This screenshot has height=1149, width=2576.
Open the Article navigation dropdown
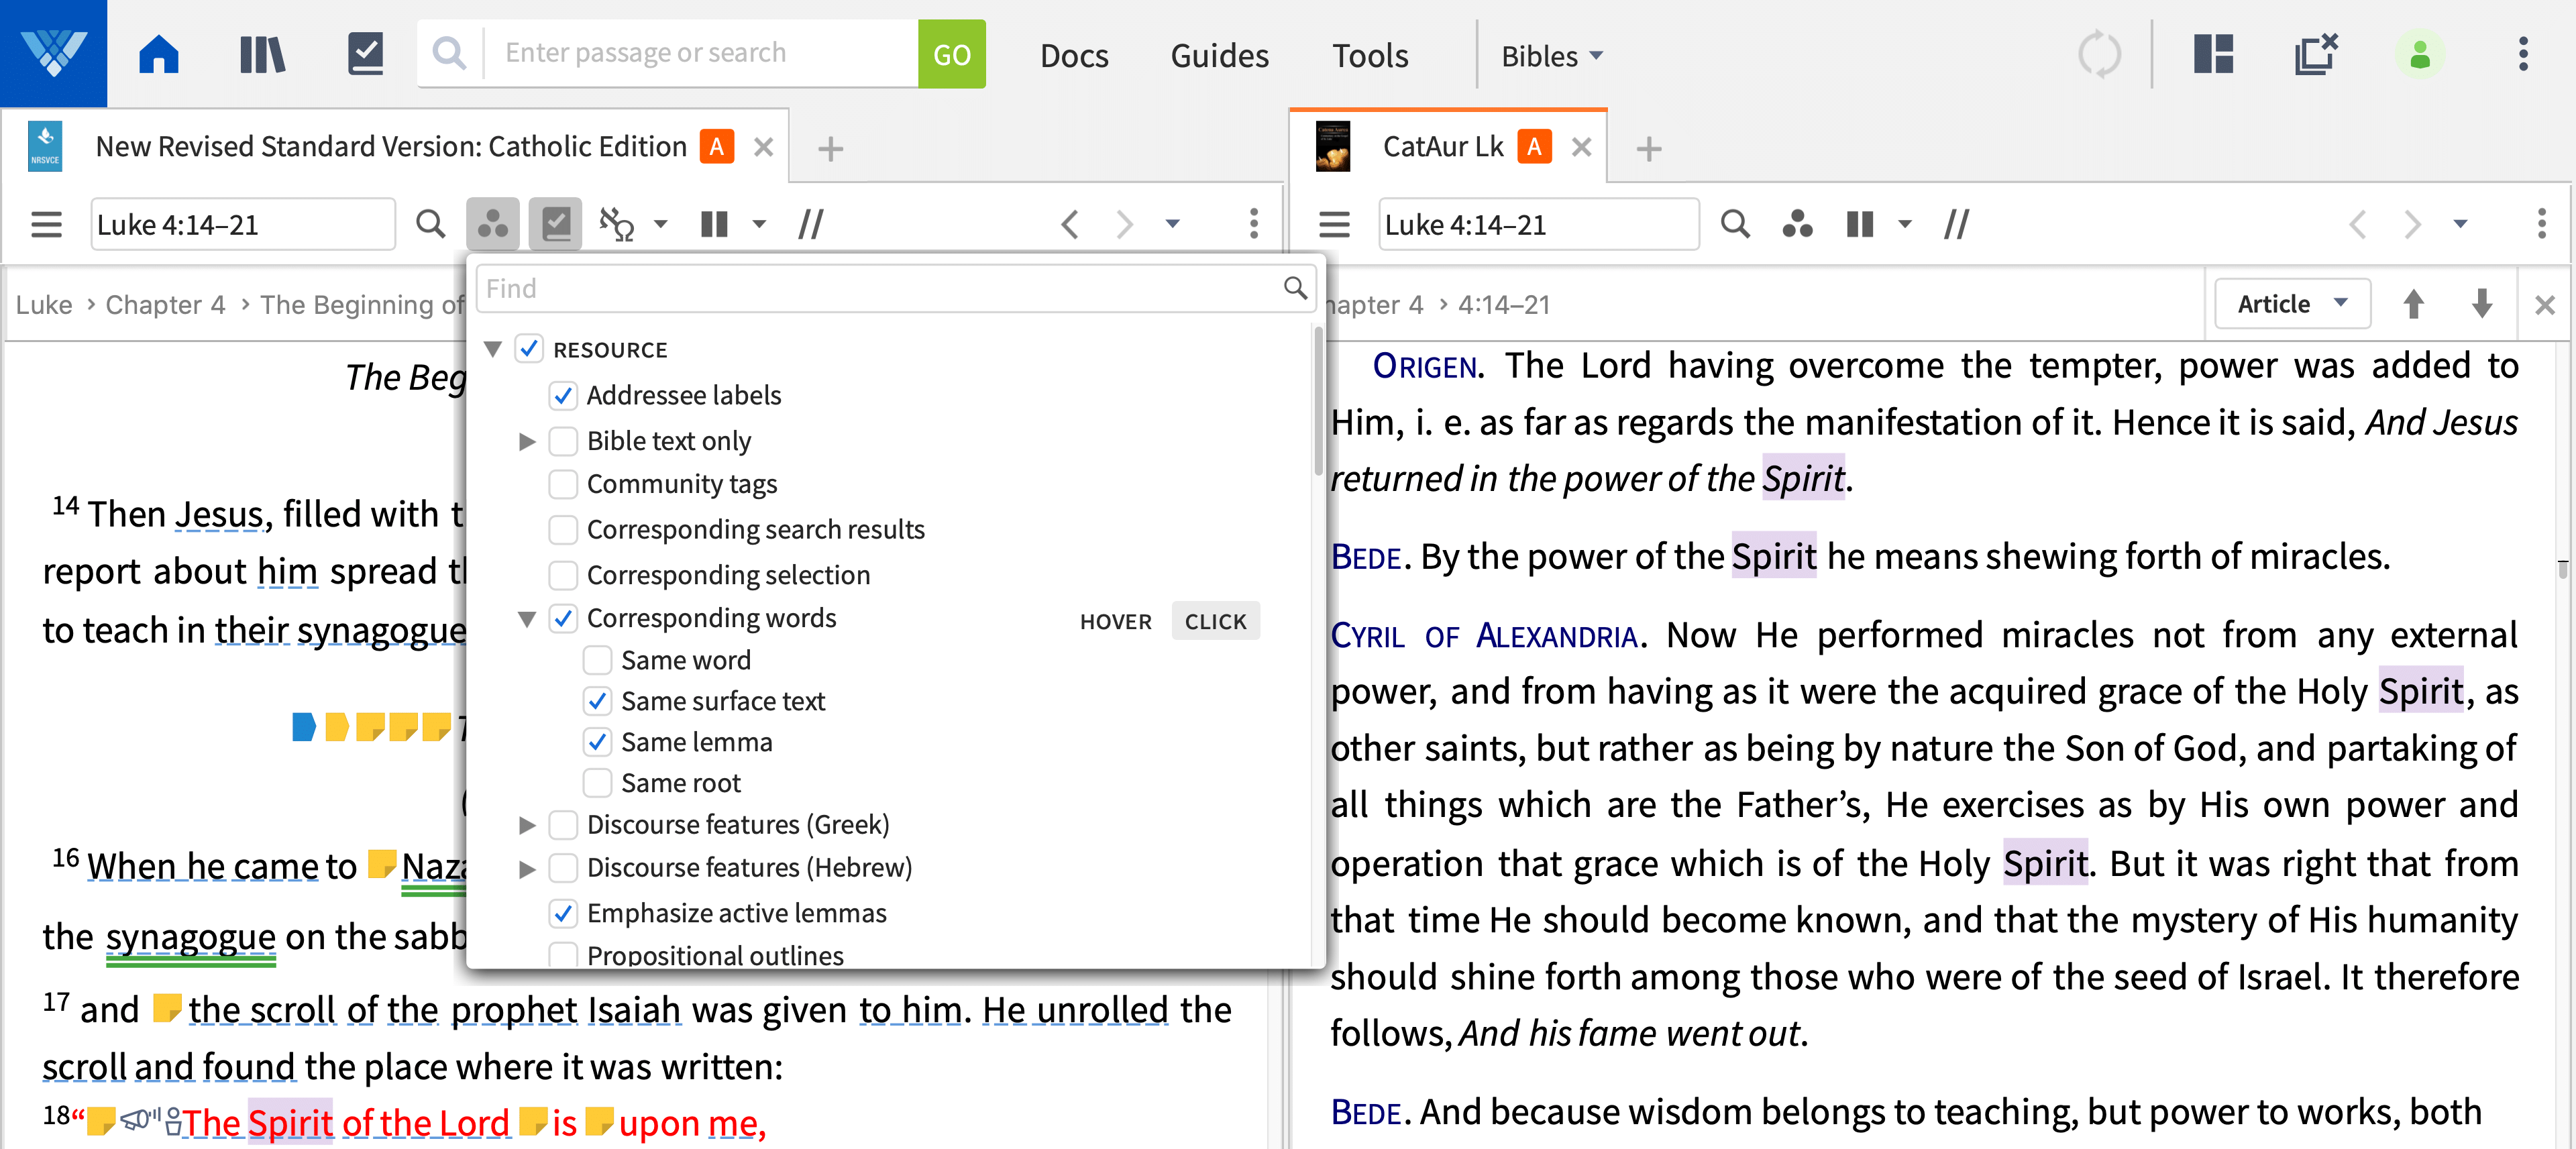(2292, 303)
